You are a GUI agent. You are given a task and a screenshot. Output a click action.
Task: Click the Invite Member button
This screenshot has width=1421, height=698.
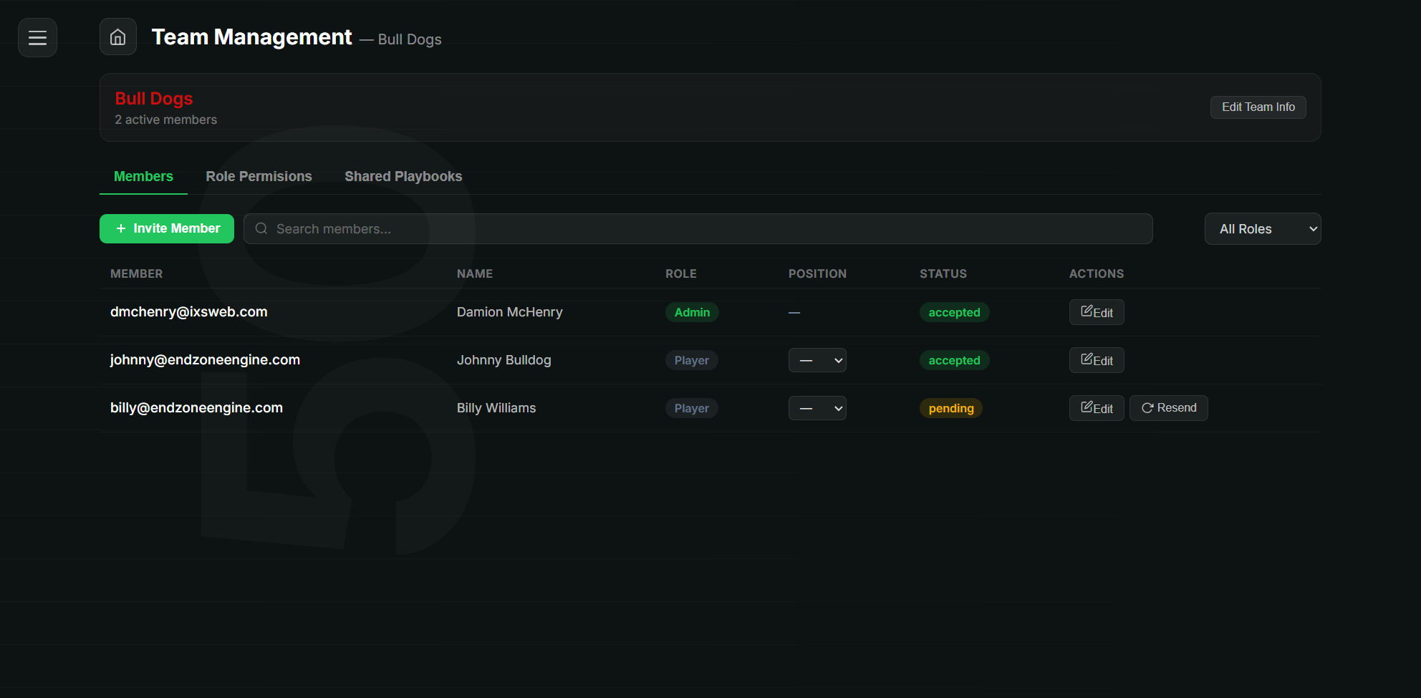[x=167, y=228]
